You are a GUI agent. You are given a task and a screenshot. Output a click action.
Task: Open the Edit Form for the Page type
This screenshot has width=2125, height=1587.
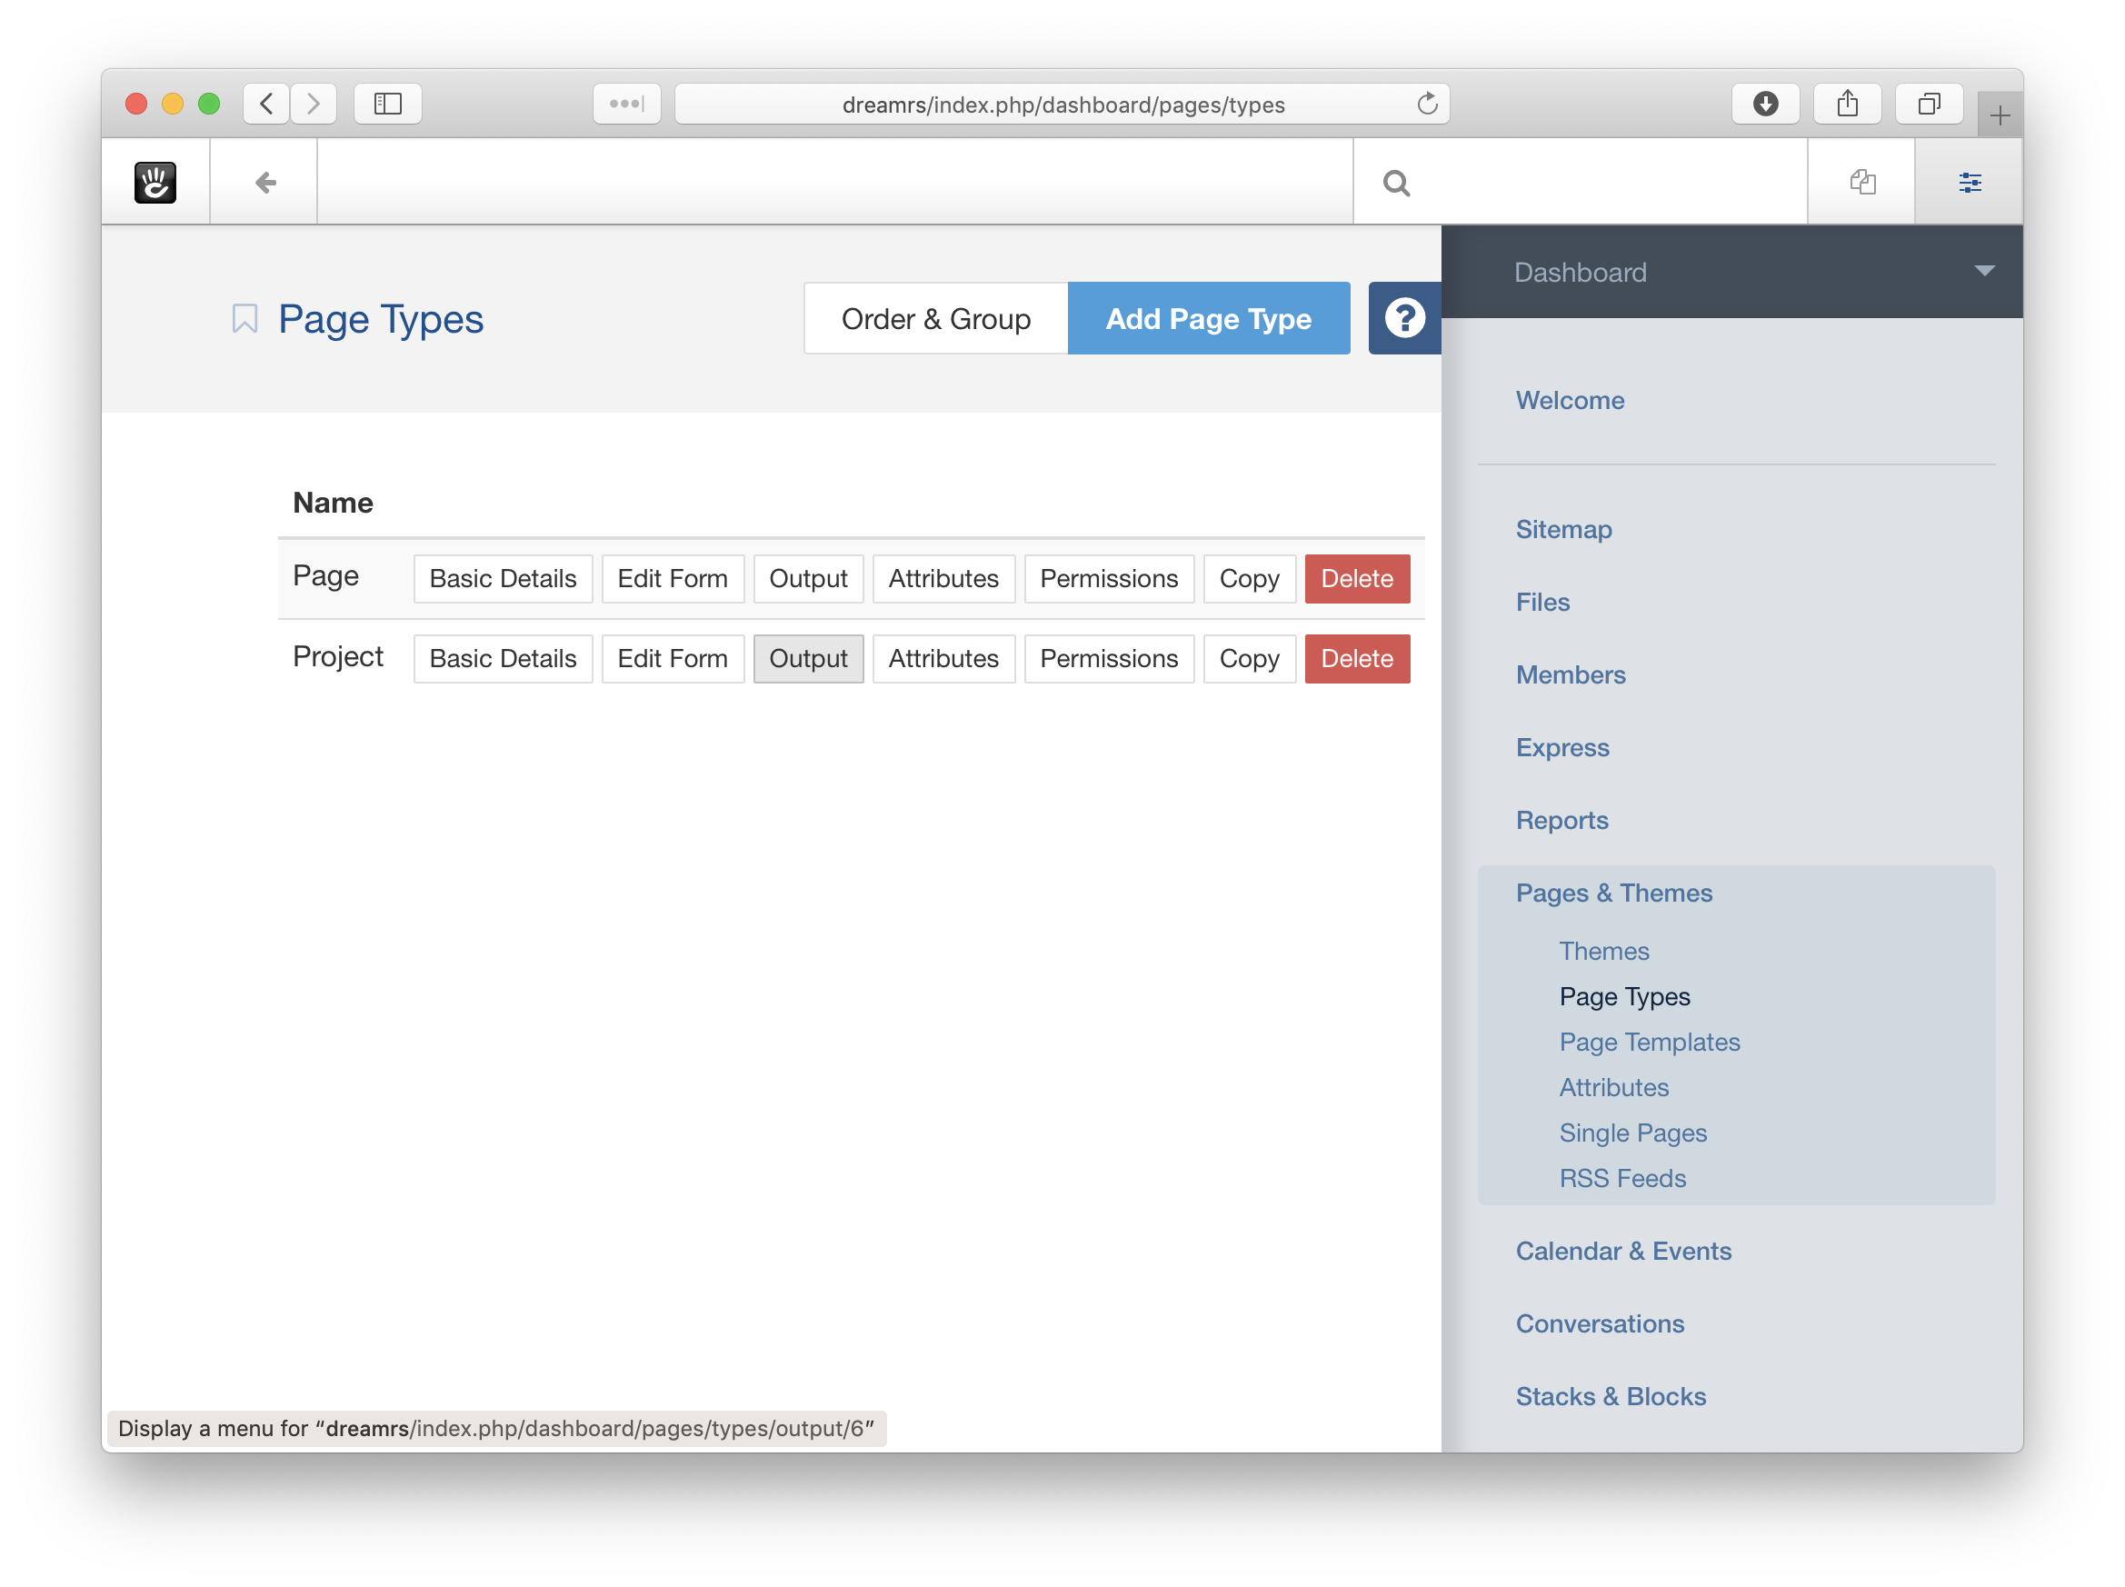click(x=672, y=578)
